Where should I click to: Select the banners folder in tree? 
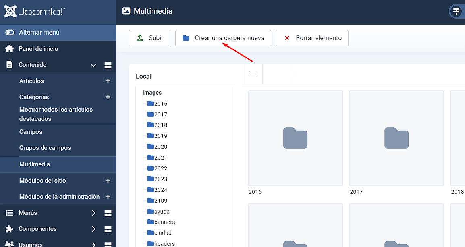[164, 222]
